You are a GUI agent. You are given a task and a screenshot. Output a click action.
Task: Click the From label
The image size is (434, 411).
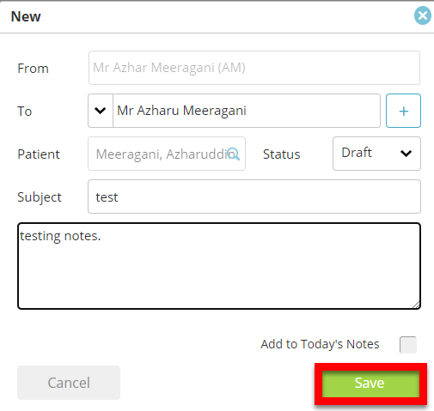[x=33, y=69]
